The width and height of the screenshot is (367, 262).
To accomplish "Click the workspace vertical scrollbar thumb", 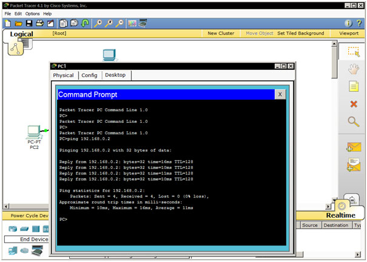I will pyautogui.click(x=334, y=63).
